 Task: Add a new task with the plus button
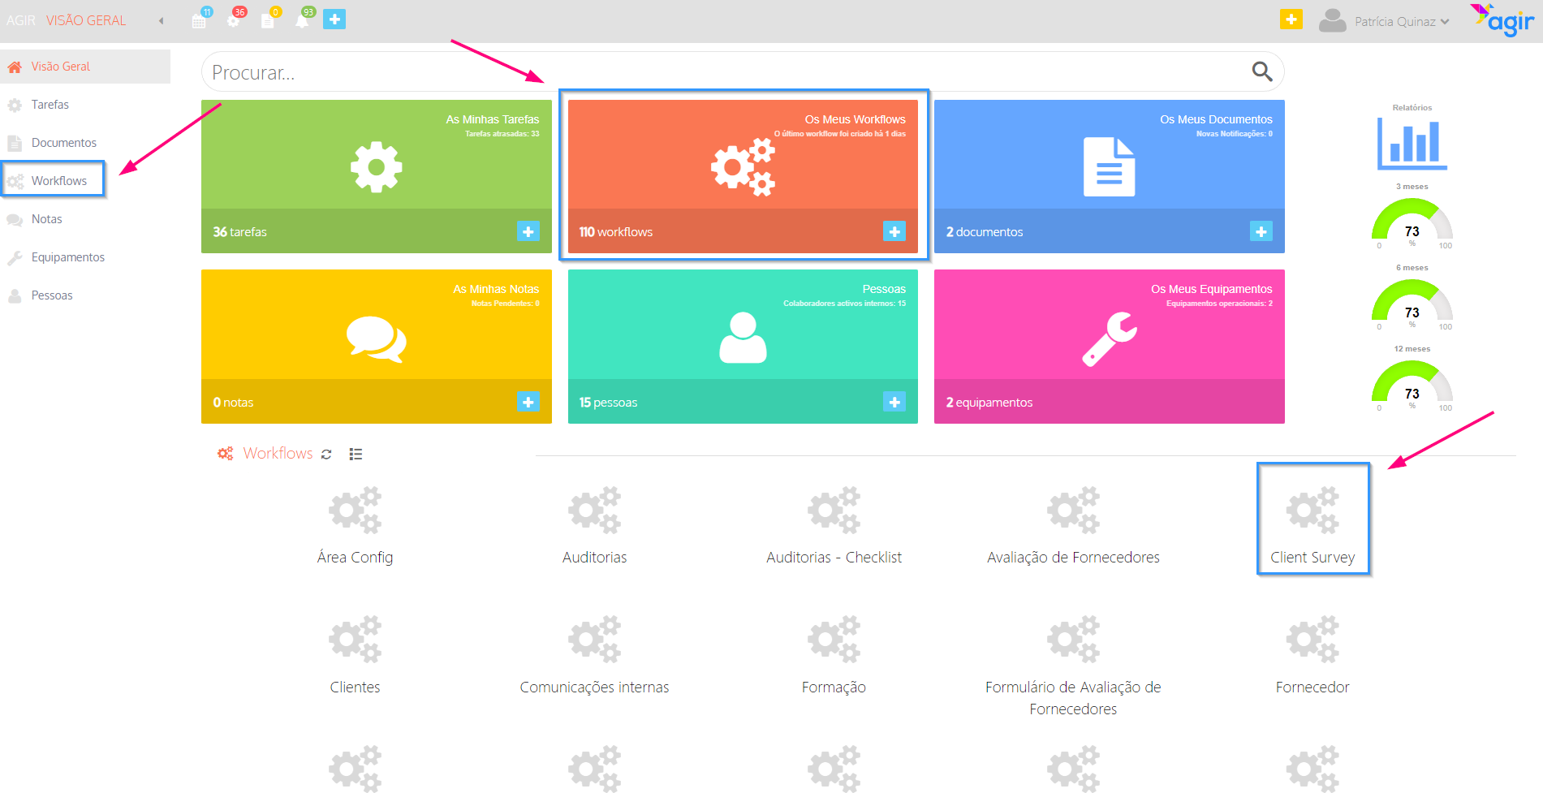(x=528, y=231)
